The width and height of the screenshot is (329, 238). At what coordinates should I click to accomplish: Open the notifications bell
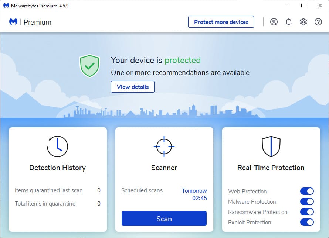289,22
